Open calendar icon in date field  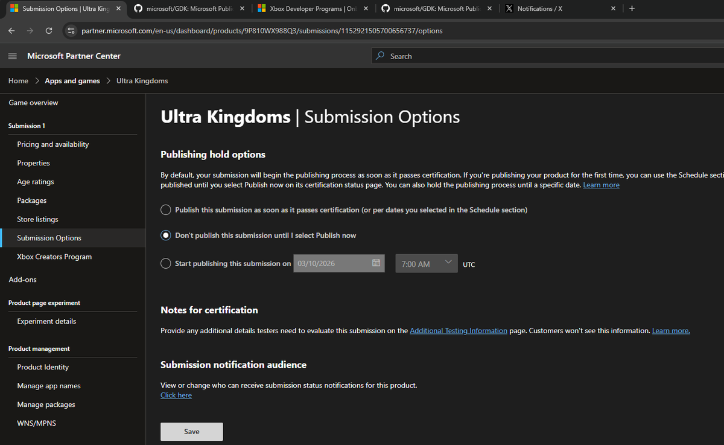click(376, 263)
